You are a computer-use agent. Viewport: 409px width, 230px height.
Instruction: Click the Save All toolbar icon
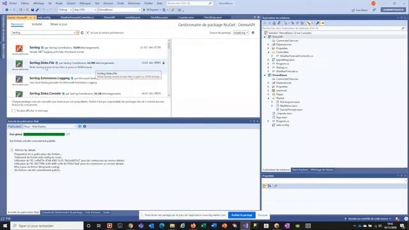(37, 10)
